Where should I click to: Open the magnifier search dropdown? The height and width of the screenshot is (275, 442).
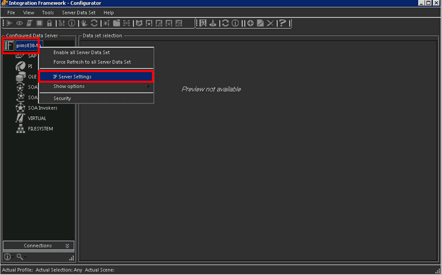(x=21, y=257)
